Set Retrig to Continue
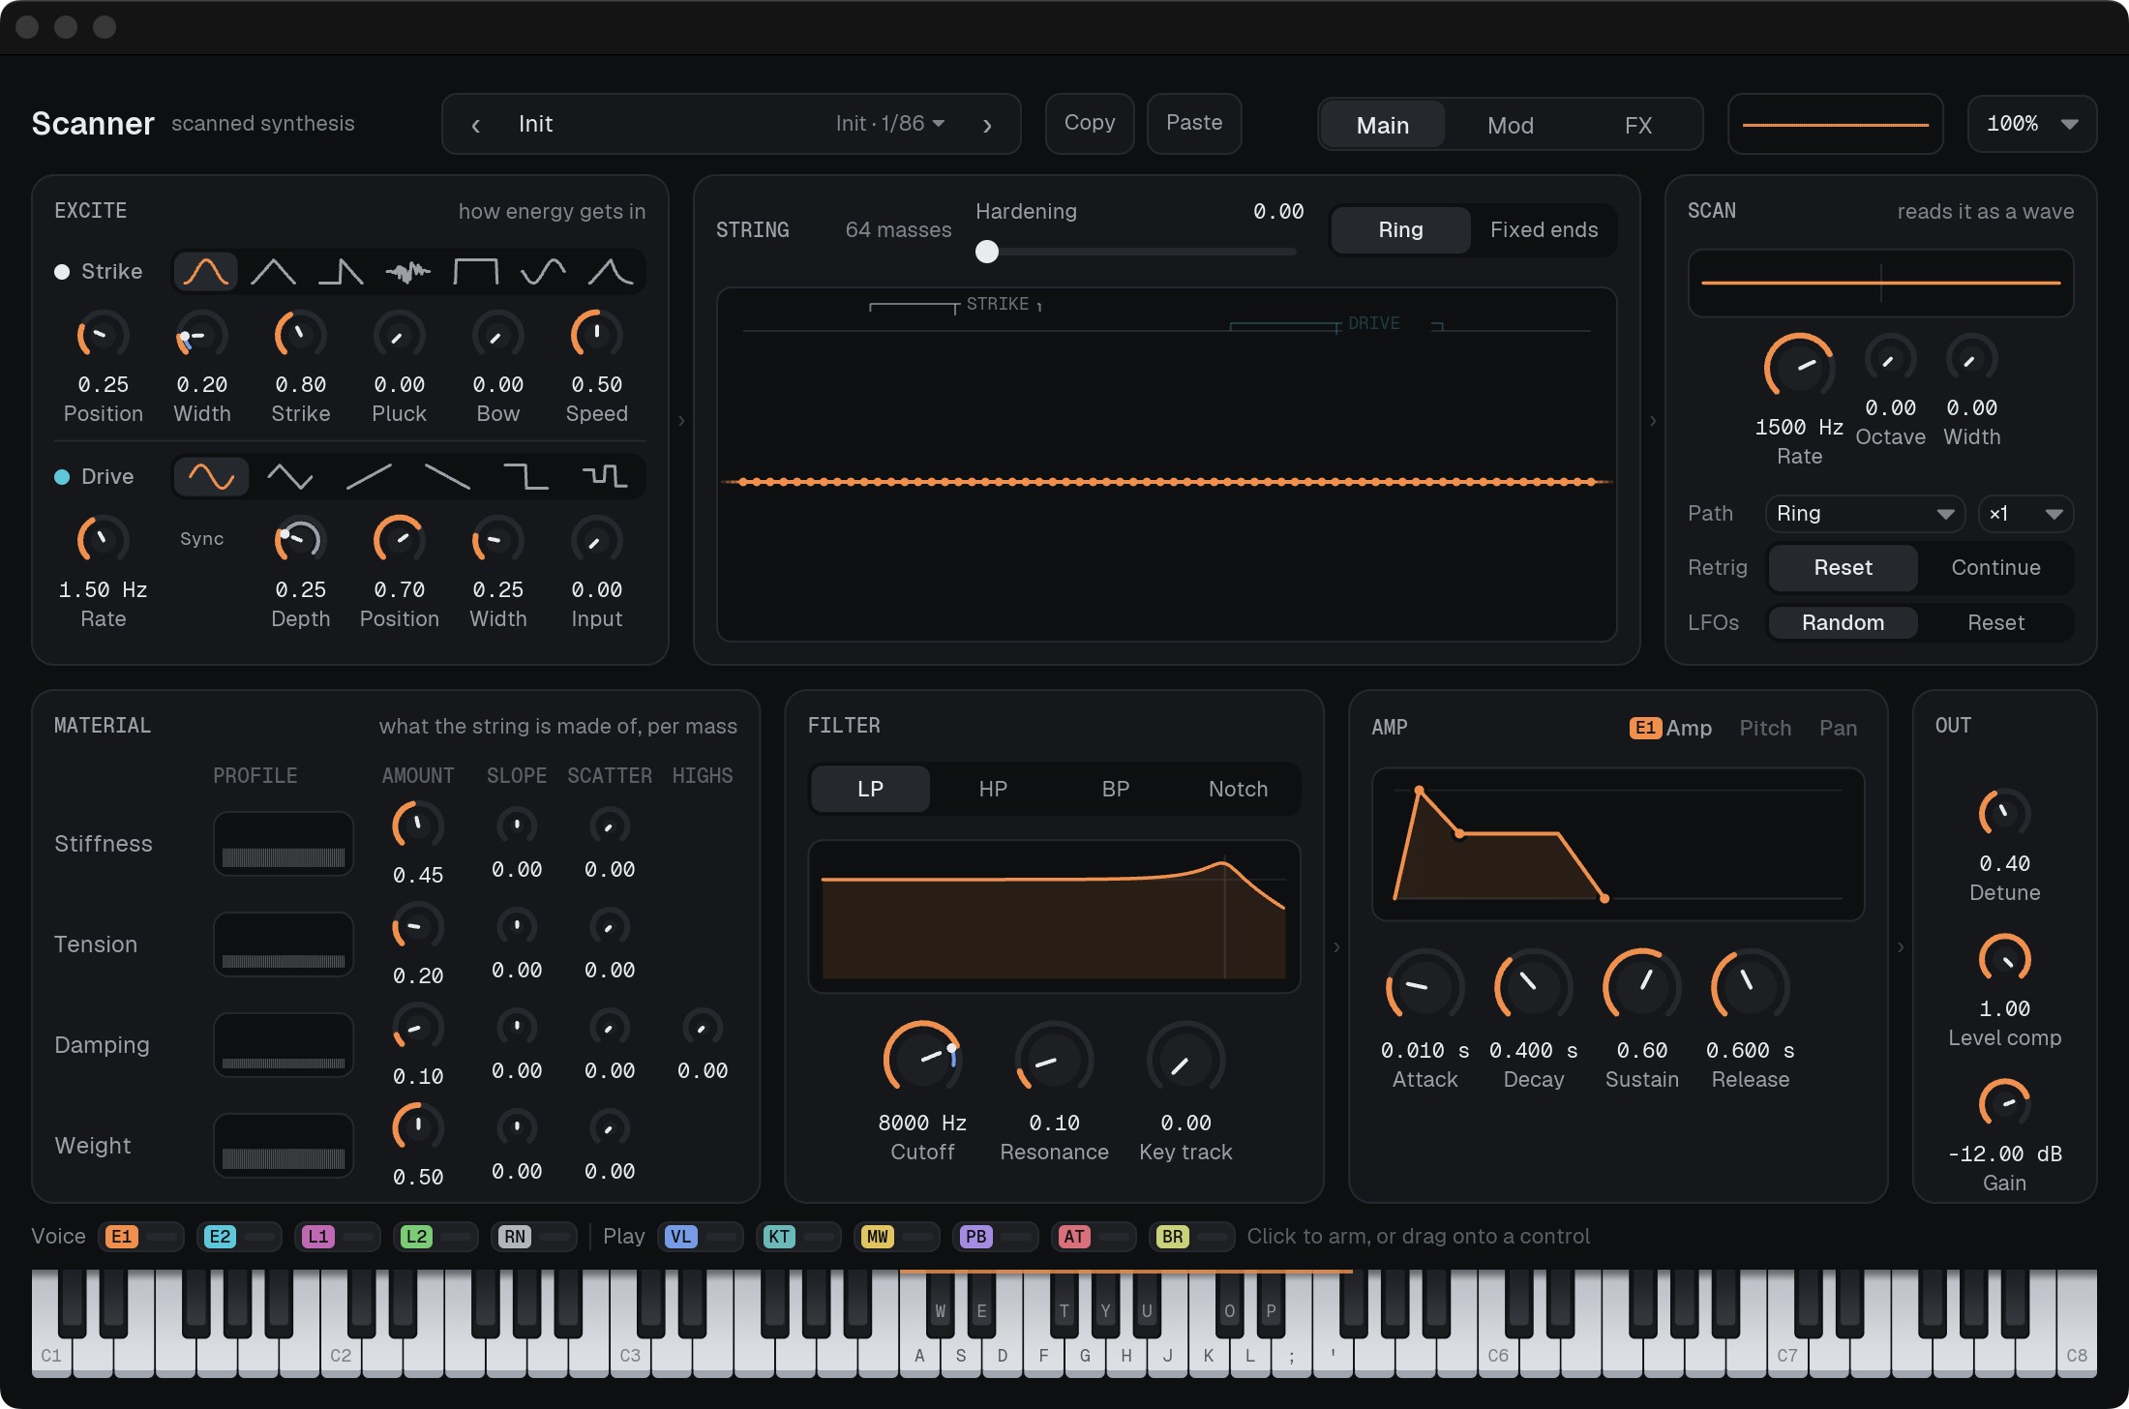The height and width of the screenshot is (1409, 2129). (1995, 568)
